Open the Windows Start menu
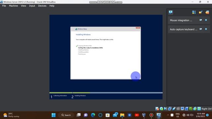Screen dimensions: 212x119 click(54, 115)
